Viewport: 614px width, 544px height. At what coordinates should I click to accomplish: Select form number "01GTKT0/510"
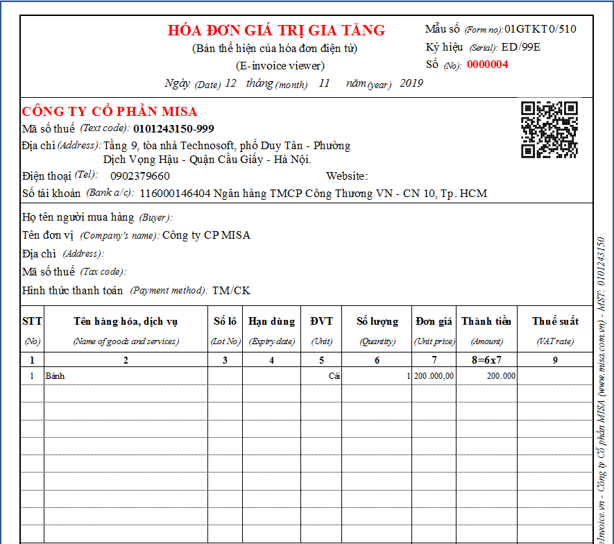coord(540,29)
